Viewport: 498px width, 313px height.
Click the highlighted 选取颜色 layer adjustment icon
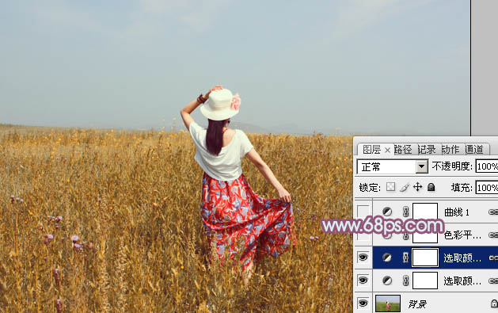(387, 258)
